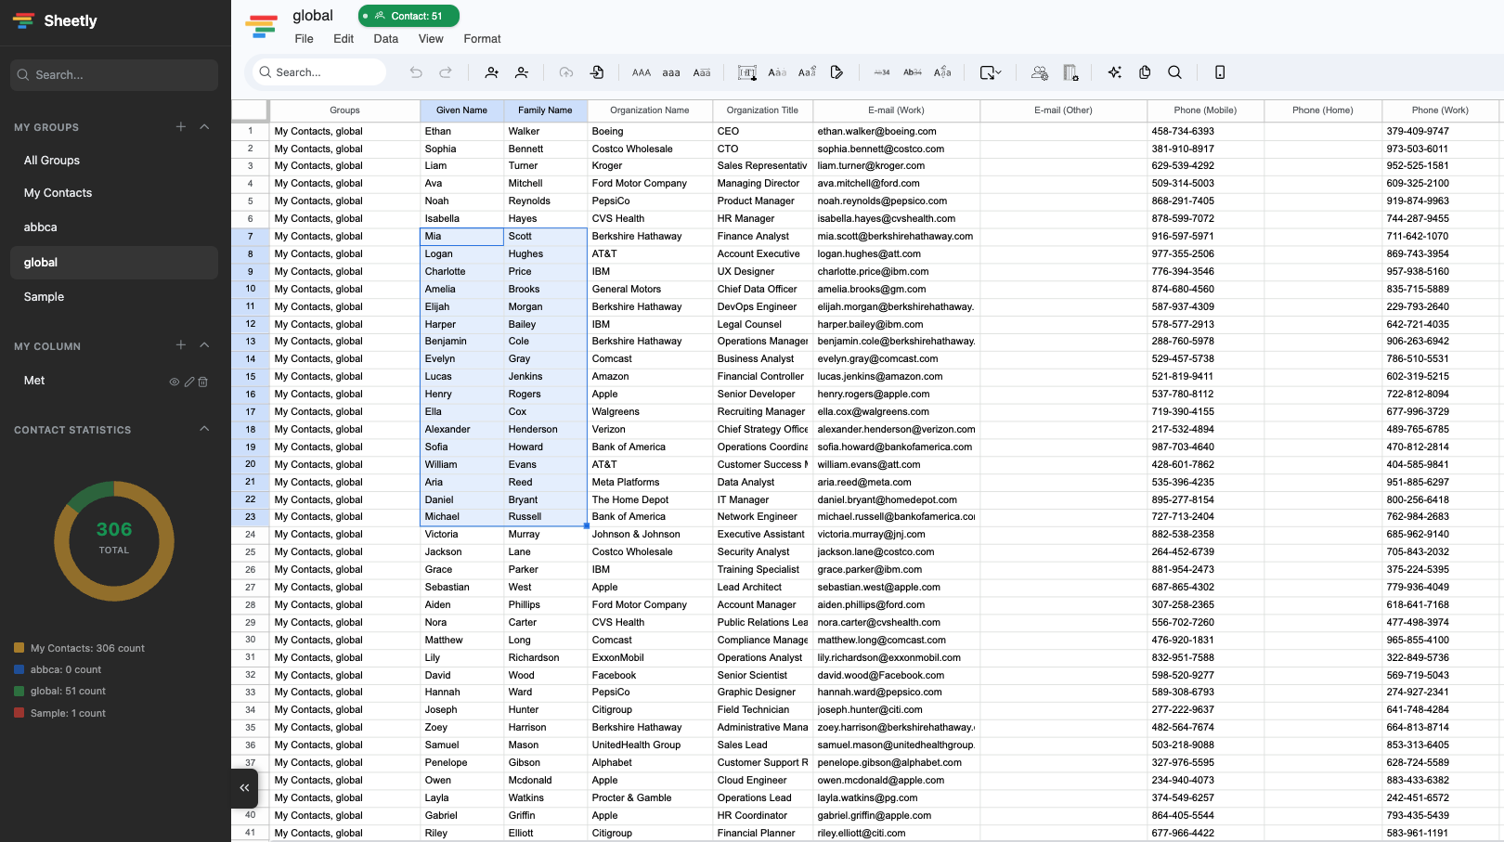
Task: Click the undo icon in the toolbar
Action: pyautogui.click(x=416, y=71)
